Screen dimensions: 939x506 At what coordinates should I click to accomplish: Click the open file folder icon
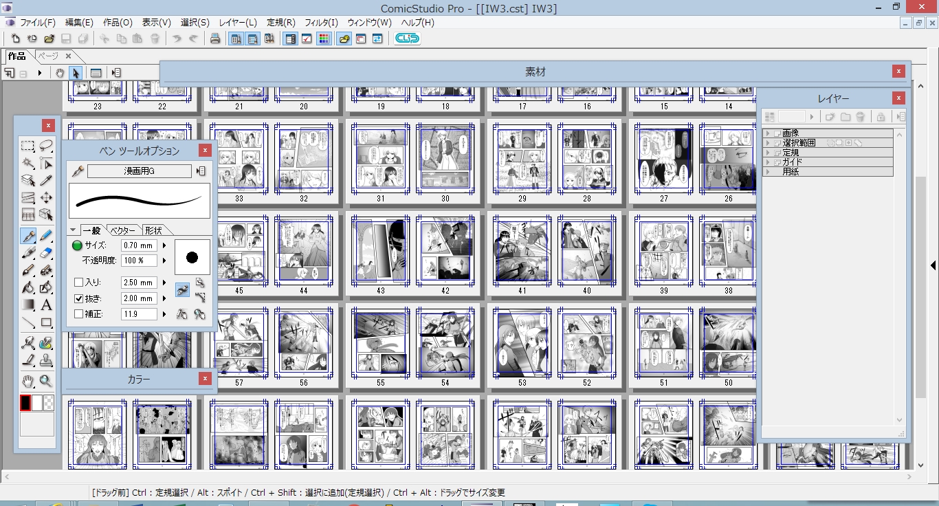point(49,38)
